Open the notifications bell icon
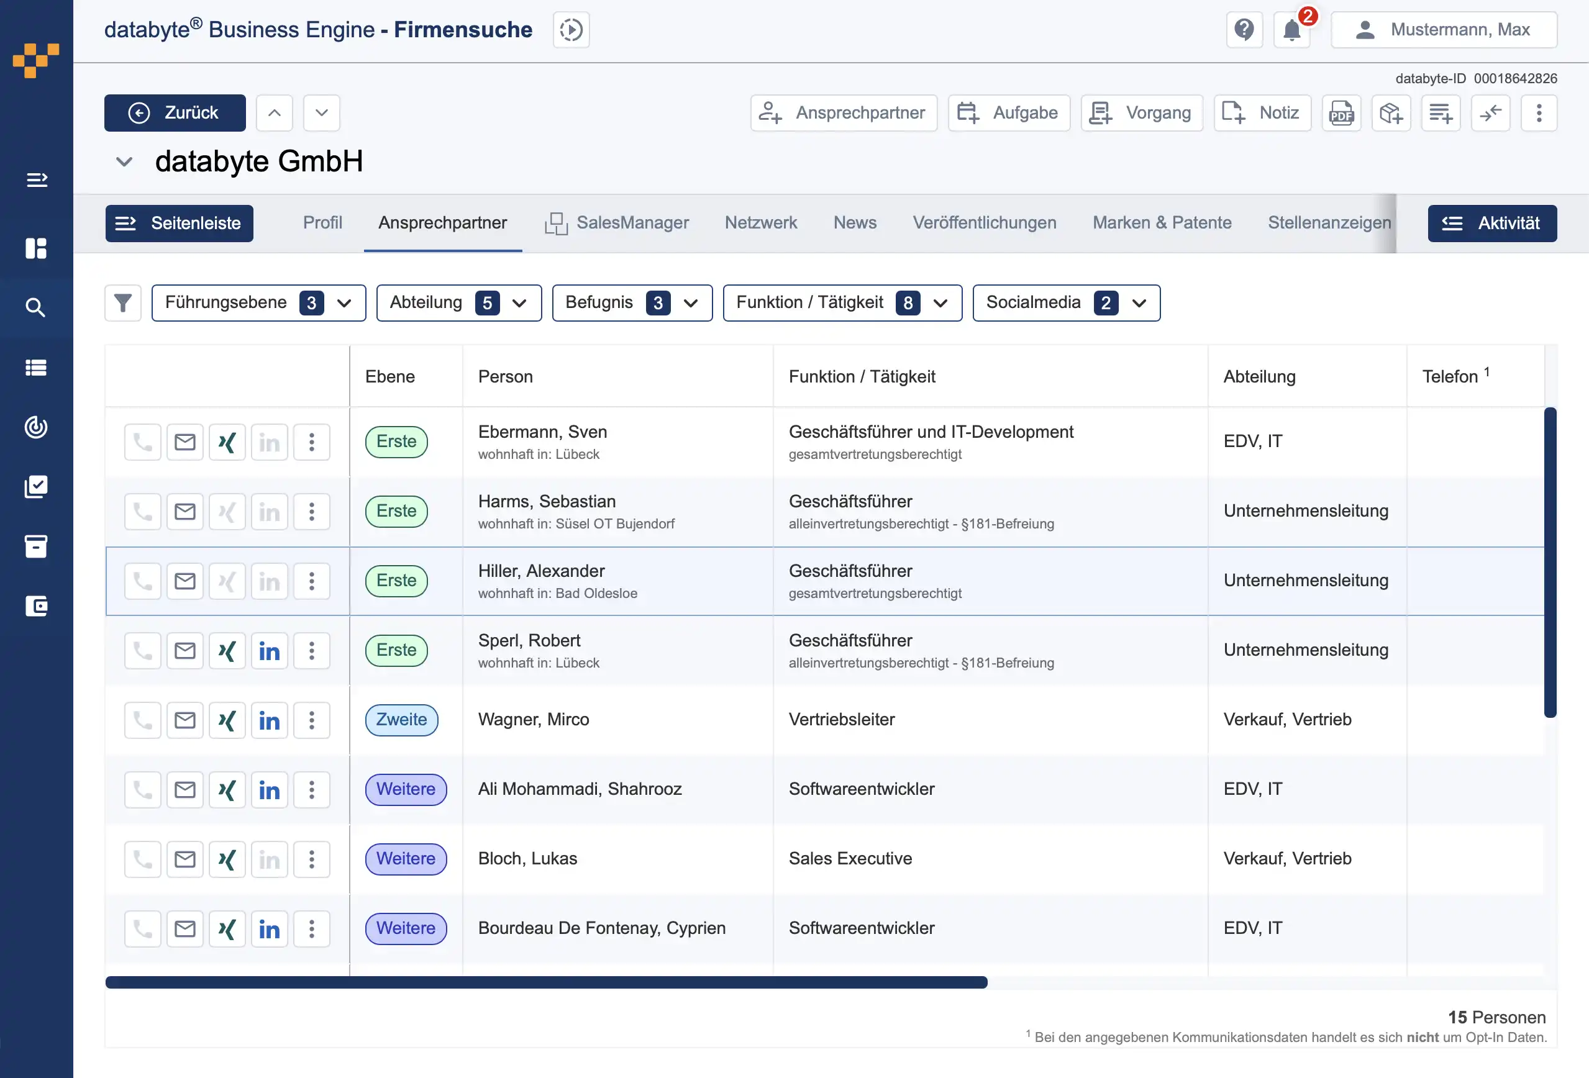This screenshot has width=1589, height=1078. click(1291, 30)
